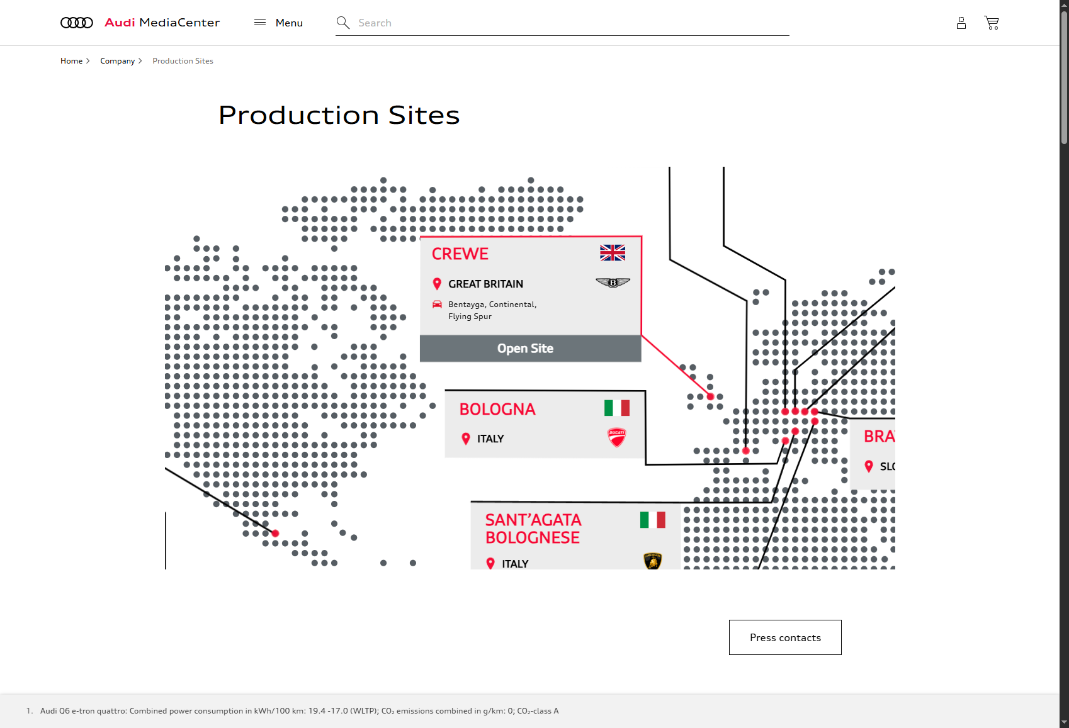Viewport: 1069px width, 728px height.
Task: Click the Bentley logo in Crewe card
Action: (x=613, y=283)
